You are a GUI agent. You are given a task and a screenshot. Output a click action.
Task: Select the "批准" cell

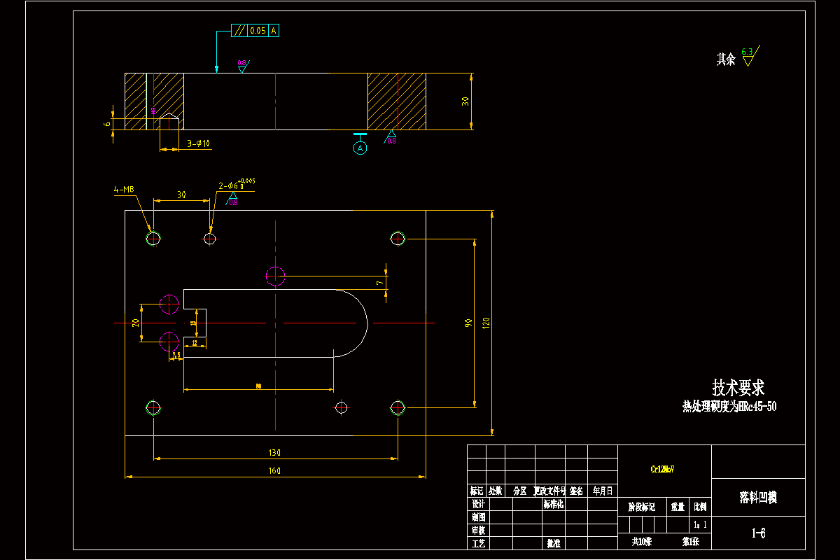pyautogui.click(x=553, y=543)
